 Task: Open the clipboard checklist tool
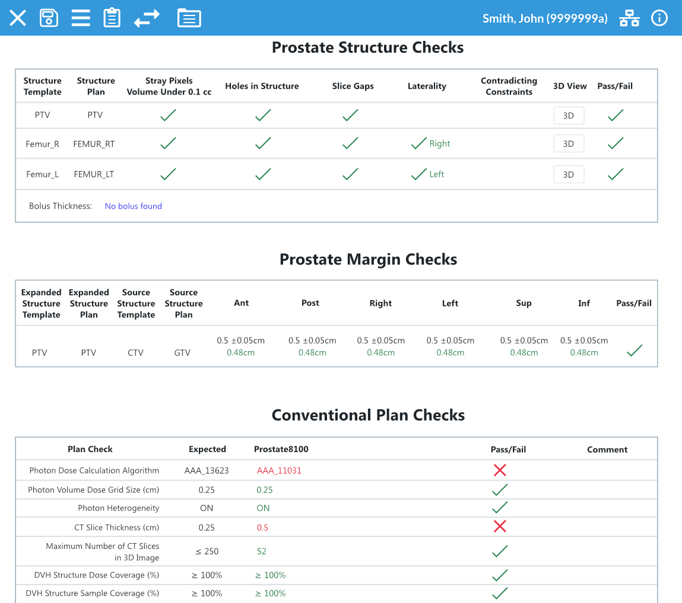[112, 18]
